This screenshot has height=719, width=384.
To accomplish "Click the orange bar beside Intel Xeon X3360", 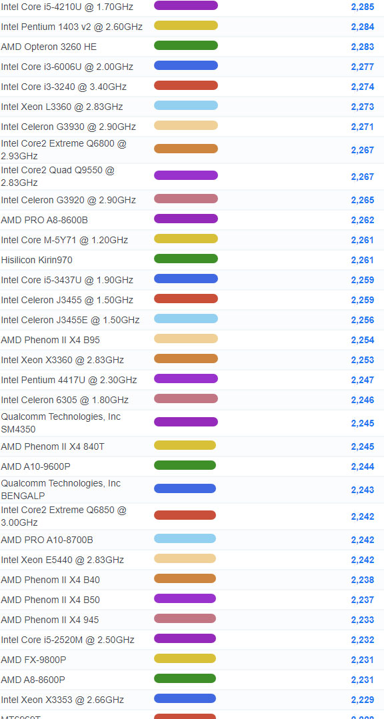I will coord(186,359).
